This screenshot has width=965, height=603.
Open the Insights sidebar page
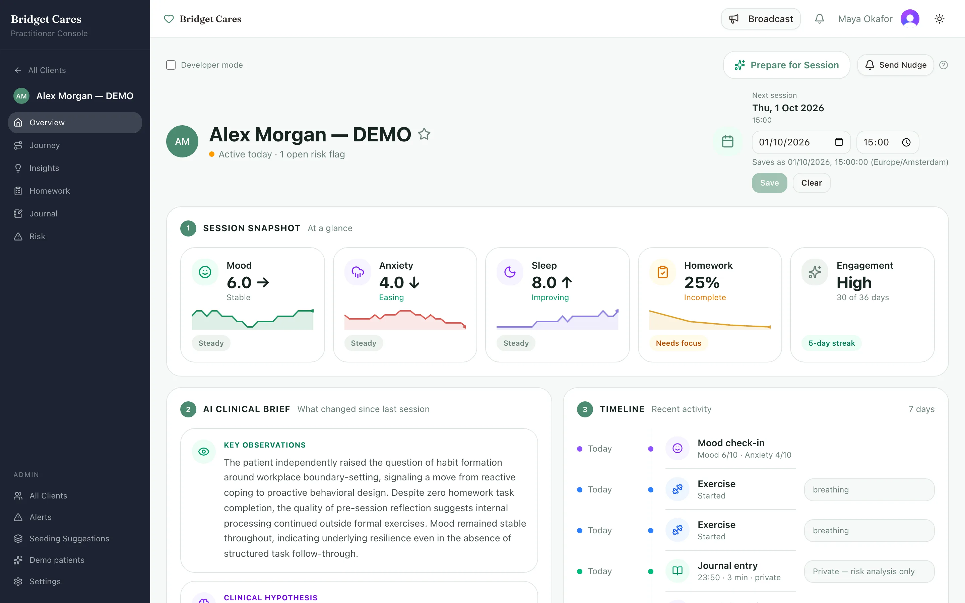click(75, 168)
